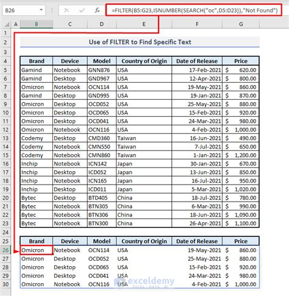The image size is (289, 296).
Task: Select cell with model CMD360
Action: pyautogui.click(x=102, y=138)
